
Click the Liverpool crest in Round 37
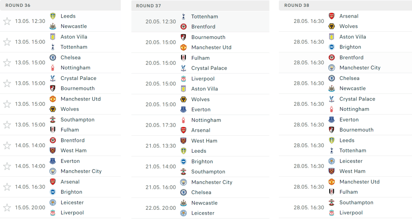[183, 79]
